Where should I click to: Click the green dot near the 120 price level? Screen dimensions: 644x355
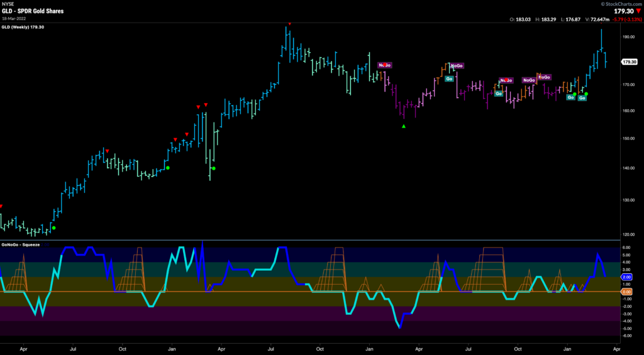[x=53, y=228]
